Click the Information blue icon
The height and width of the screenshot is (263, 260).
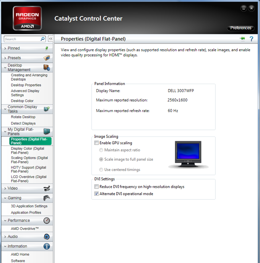coord(47,246)
